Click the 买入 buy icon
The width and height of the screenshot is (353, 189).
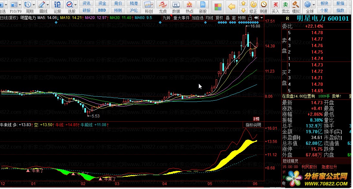point(275,4)
